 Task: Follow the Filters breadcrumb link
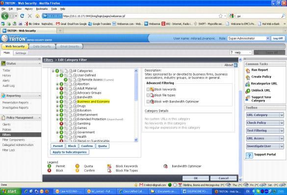48,60
